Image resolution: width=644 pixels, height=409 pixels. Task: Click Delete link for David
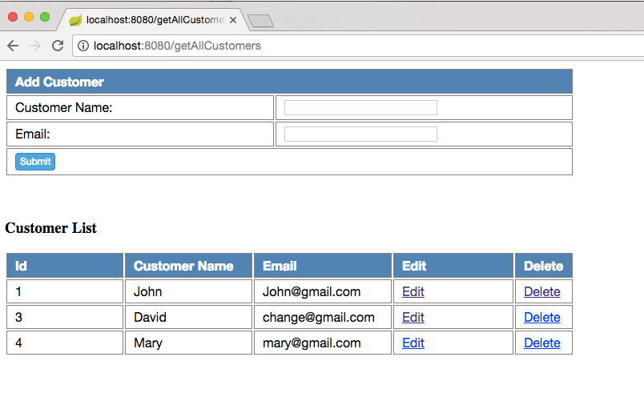point(541,318)
